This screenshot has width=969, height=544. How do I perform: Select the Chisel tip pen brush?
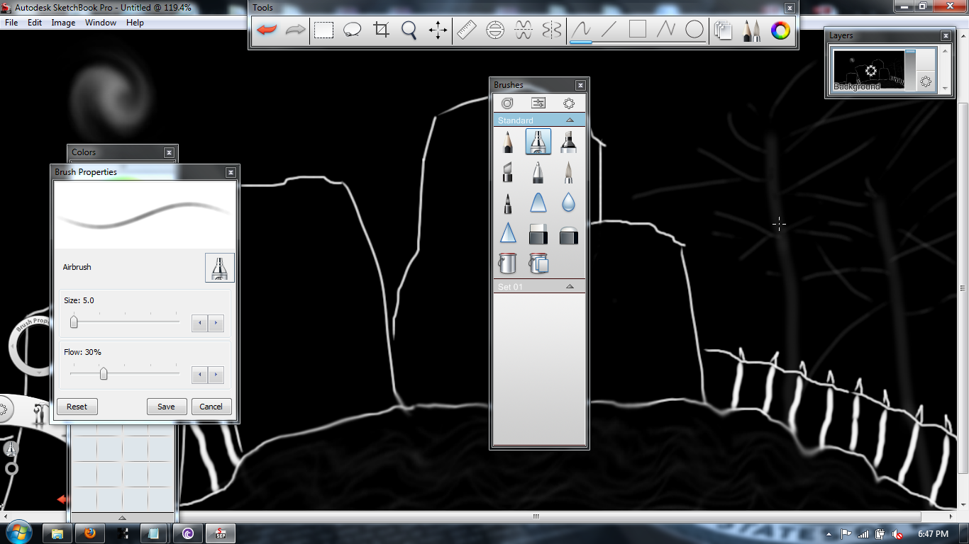[508, 172]
